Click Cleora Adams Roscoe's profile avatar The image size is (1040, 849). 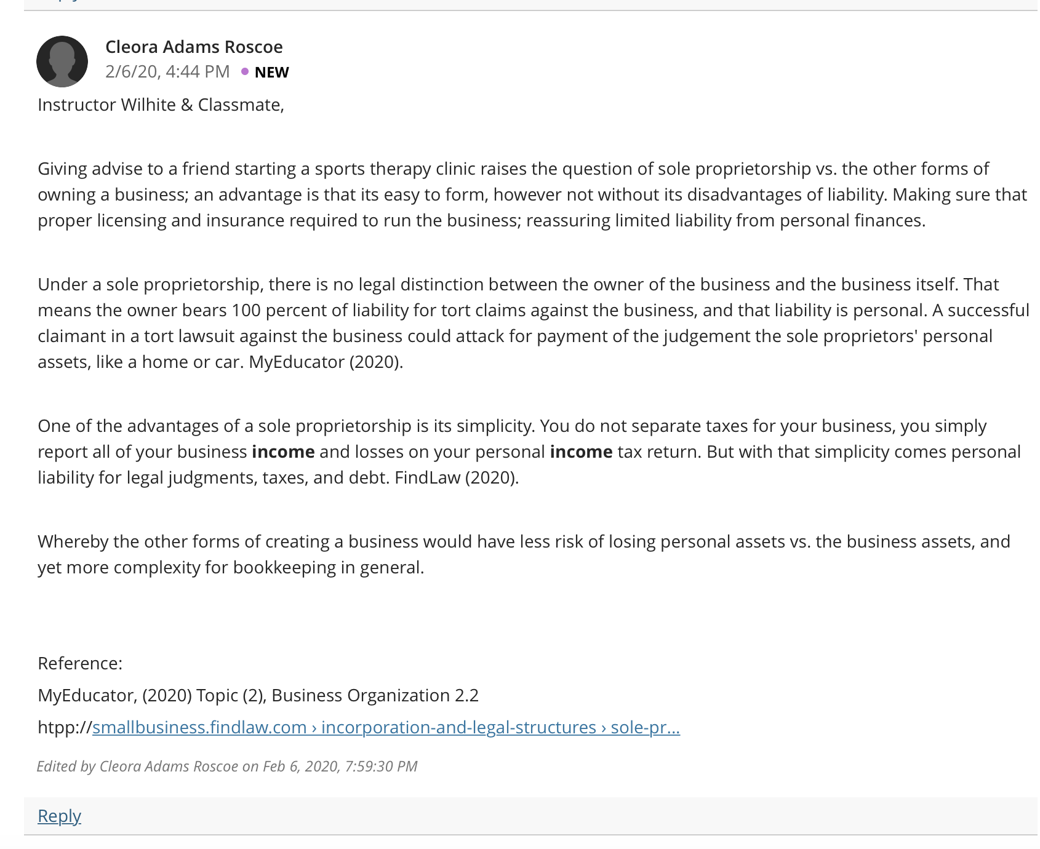pos(62,62)
